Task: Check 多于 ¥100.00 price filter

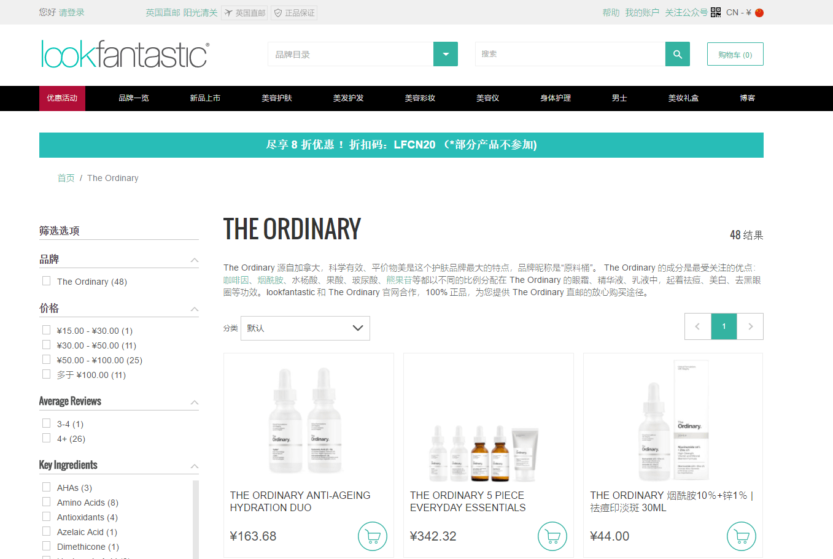Action: pyautogui.click(x=46, y=374)
